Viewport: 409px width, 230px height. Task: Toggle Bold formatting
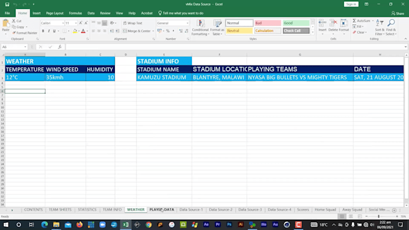coord(43,31)
